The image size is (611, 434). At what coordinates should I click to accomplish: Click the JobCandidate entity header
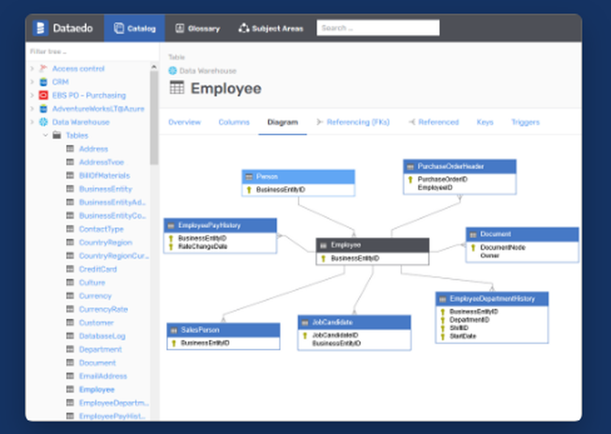click(354, 322)
